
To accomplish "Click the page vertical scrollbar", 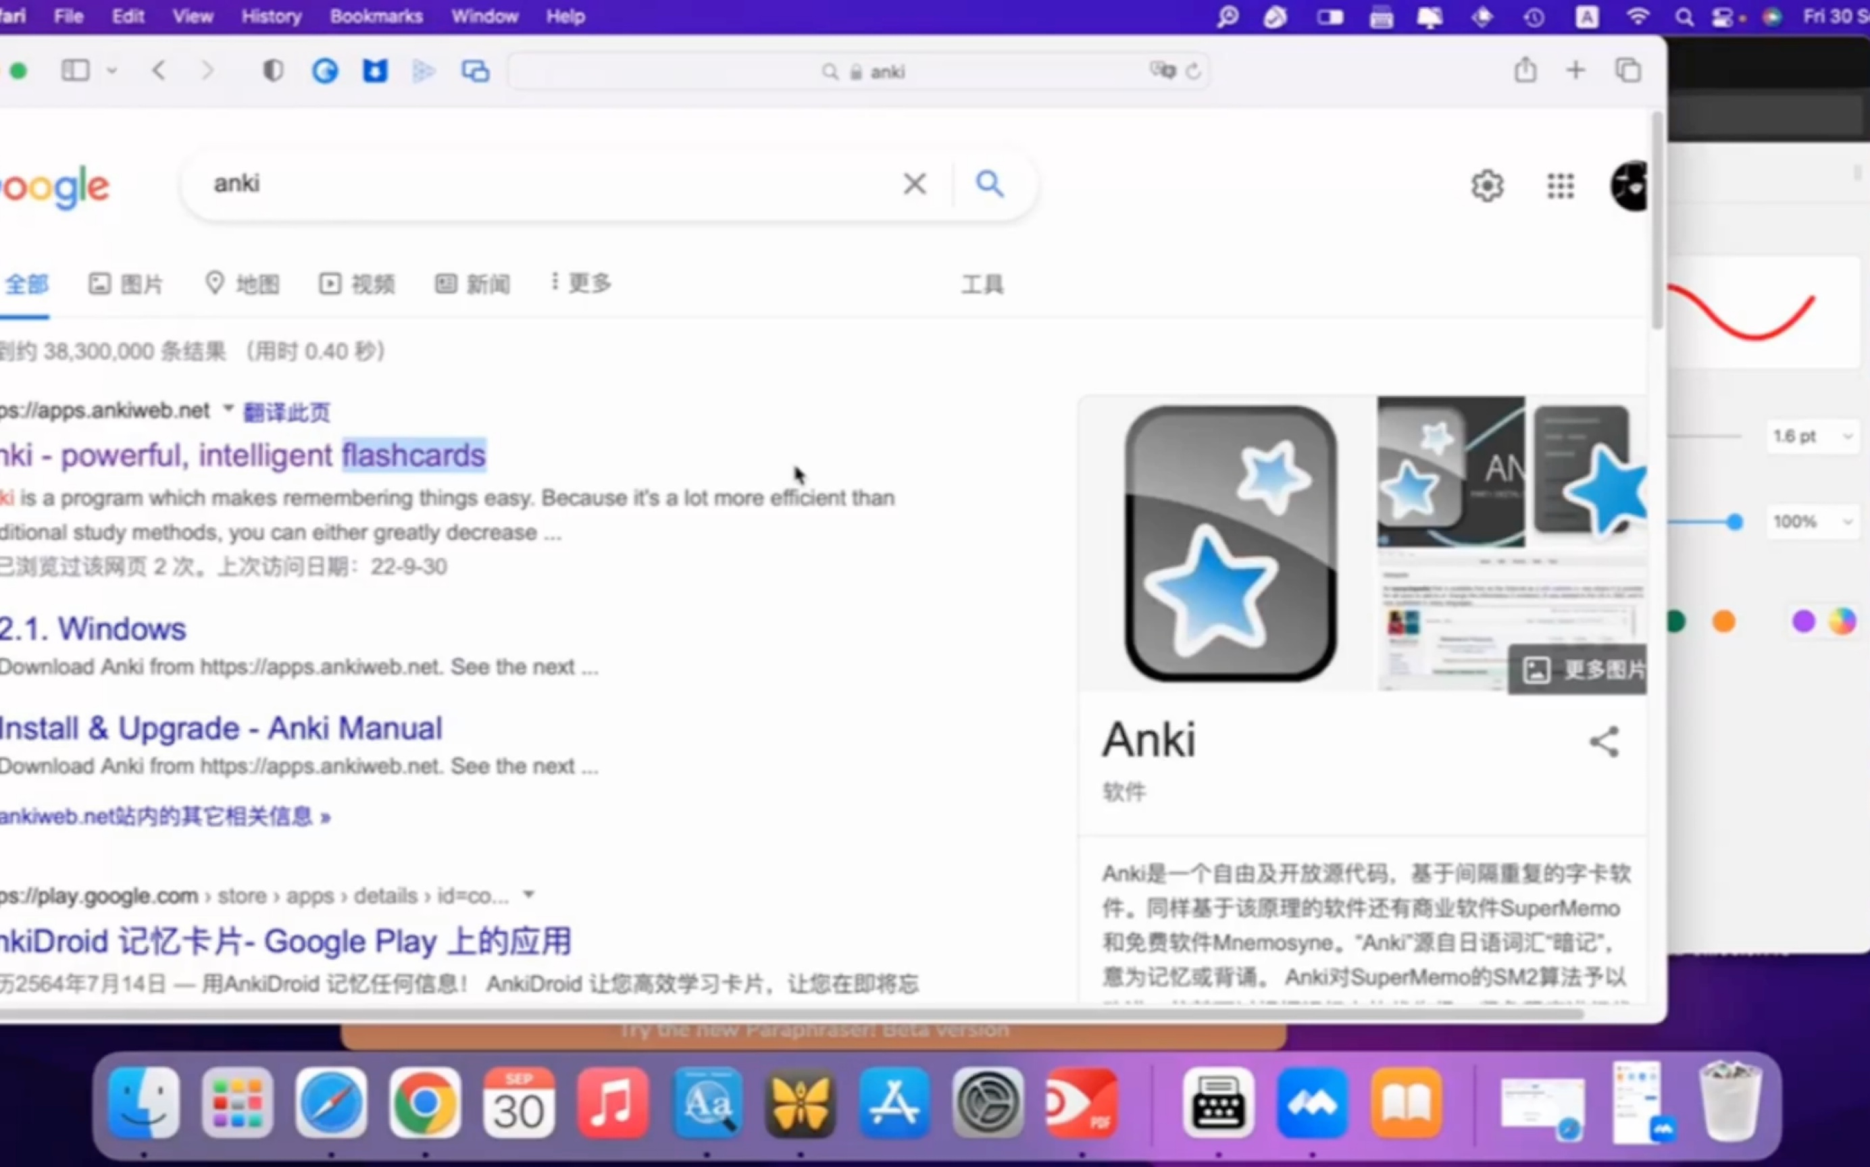I will tap(1657, 220).
